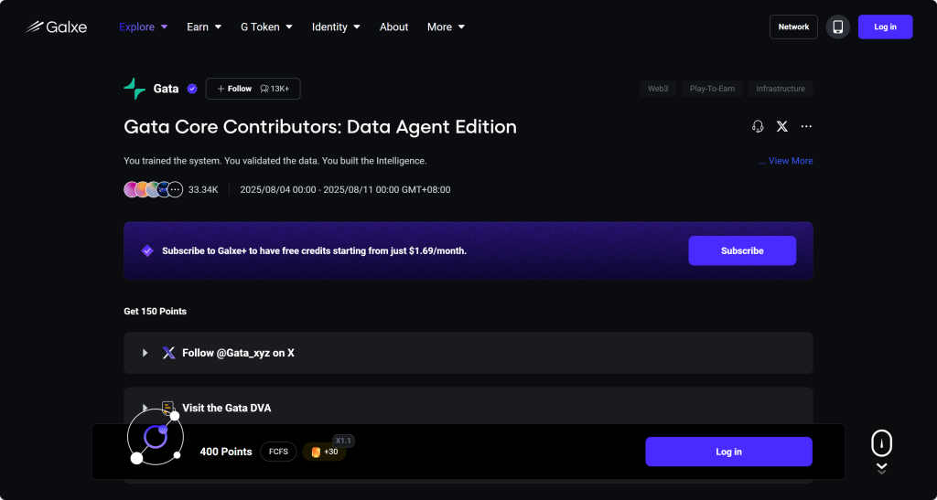Open the Identity dropdown menu
Image resolution: width=937 pixels, height=500 pixels.
336,27
